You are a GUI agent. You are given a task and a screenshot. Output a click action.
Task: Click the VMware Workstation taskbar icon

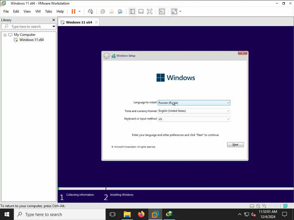[x=155, y=214]
